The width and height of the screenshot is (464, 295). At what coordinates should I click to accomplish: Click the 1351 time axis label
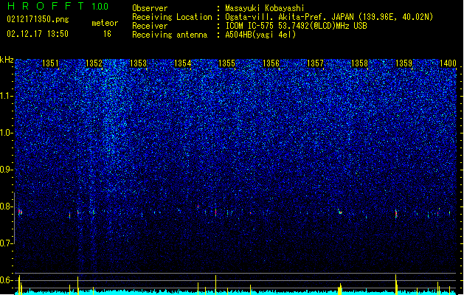[50, 63]
